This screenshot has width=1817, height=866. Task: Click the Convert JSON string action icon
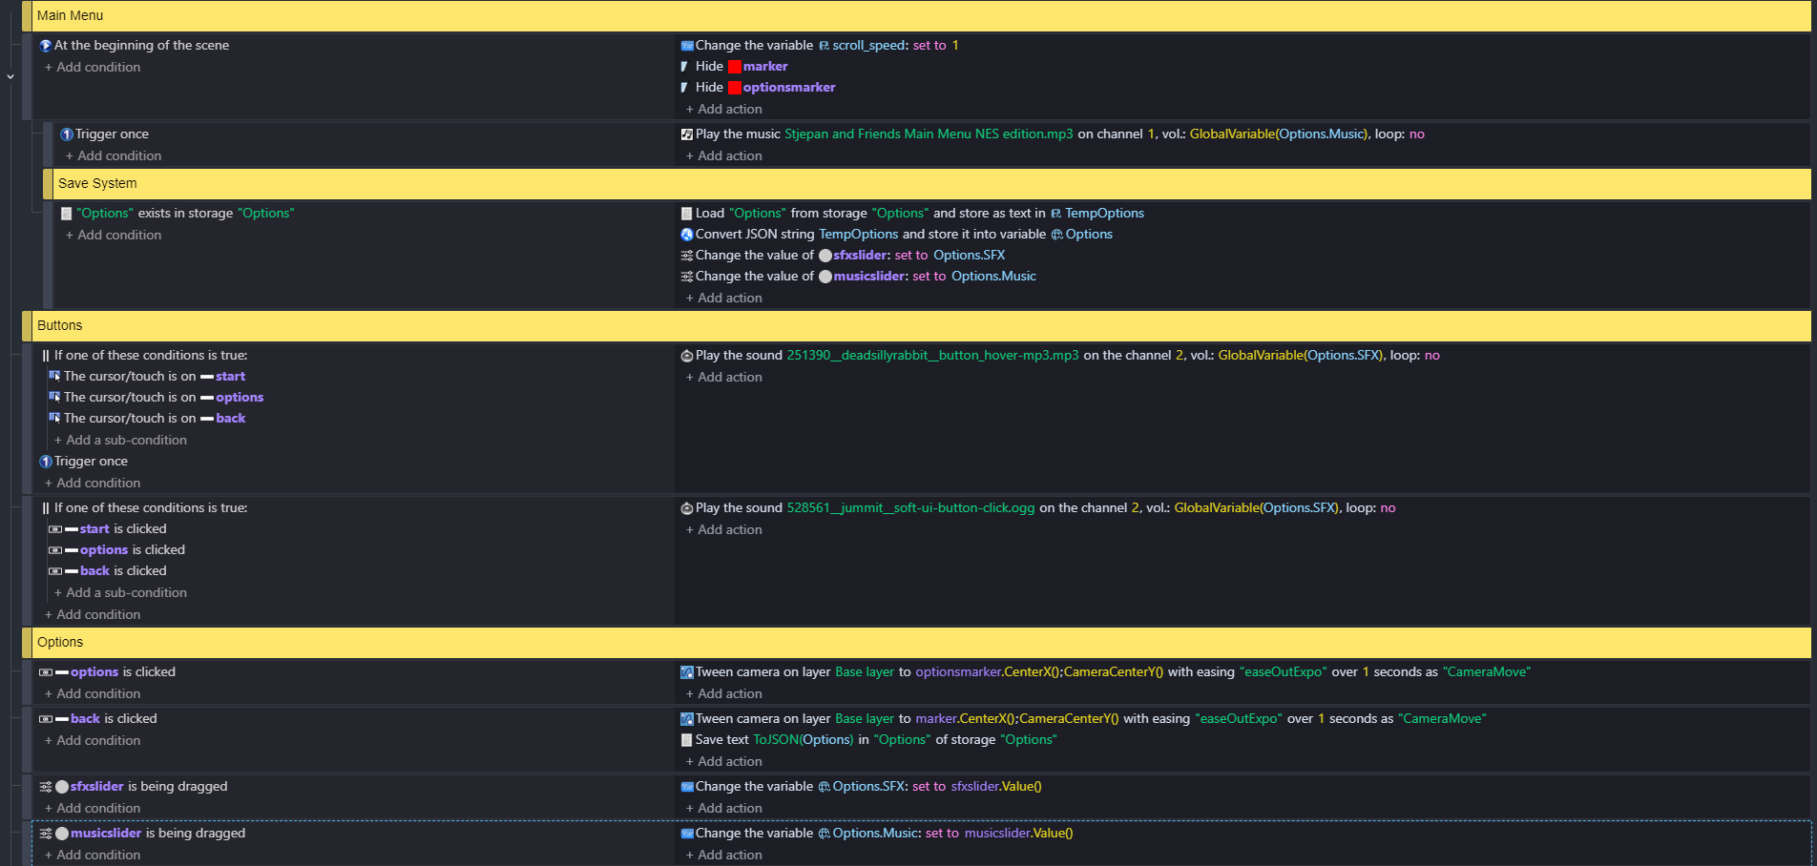coord(686,235)
